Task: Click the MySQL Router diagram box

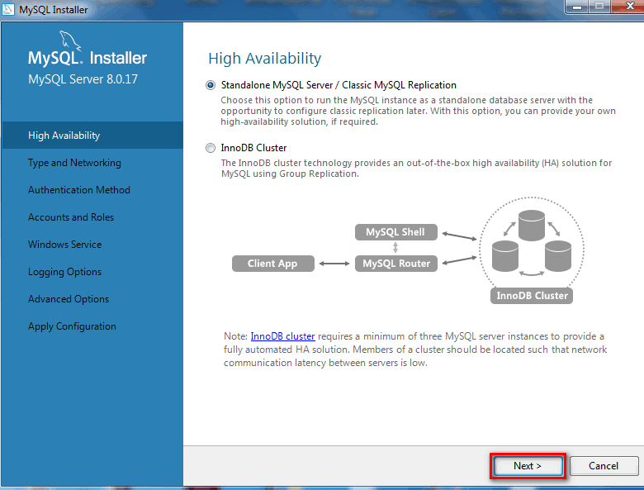Action: [396, 264]
